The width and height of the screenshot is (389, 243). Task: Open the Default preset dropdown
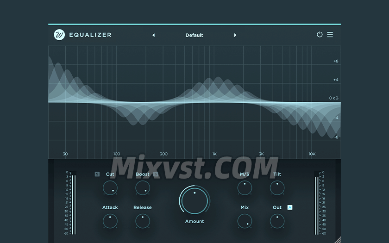click(x=194, y=35)
